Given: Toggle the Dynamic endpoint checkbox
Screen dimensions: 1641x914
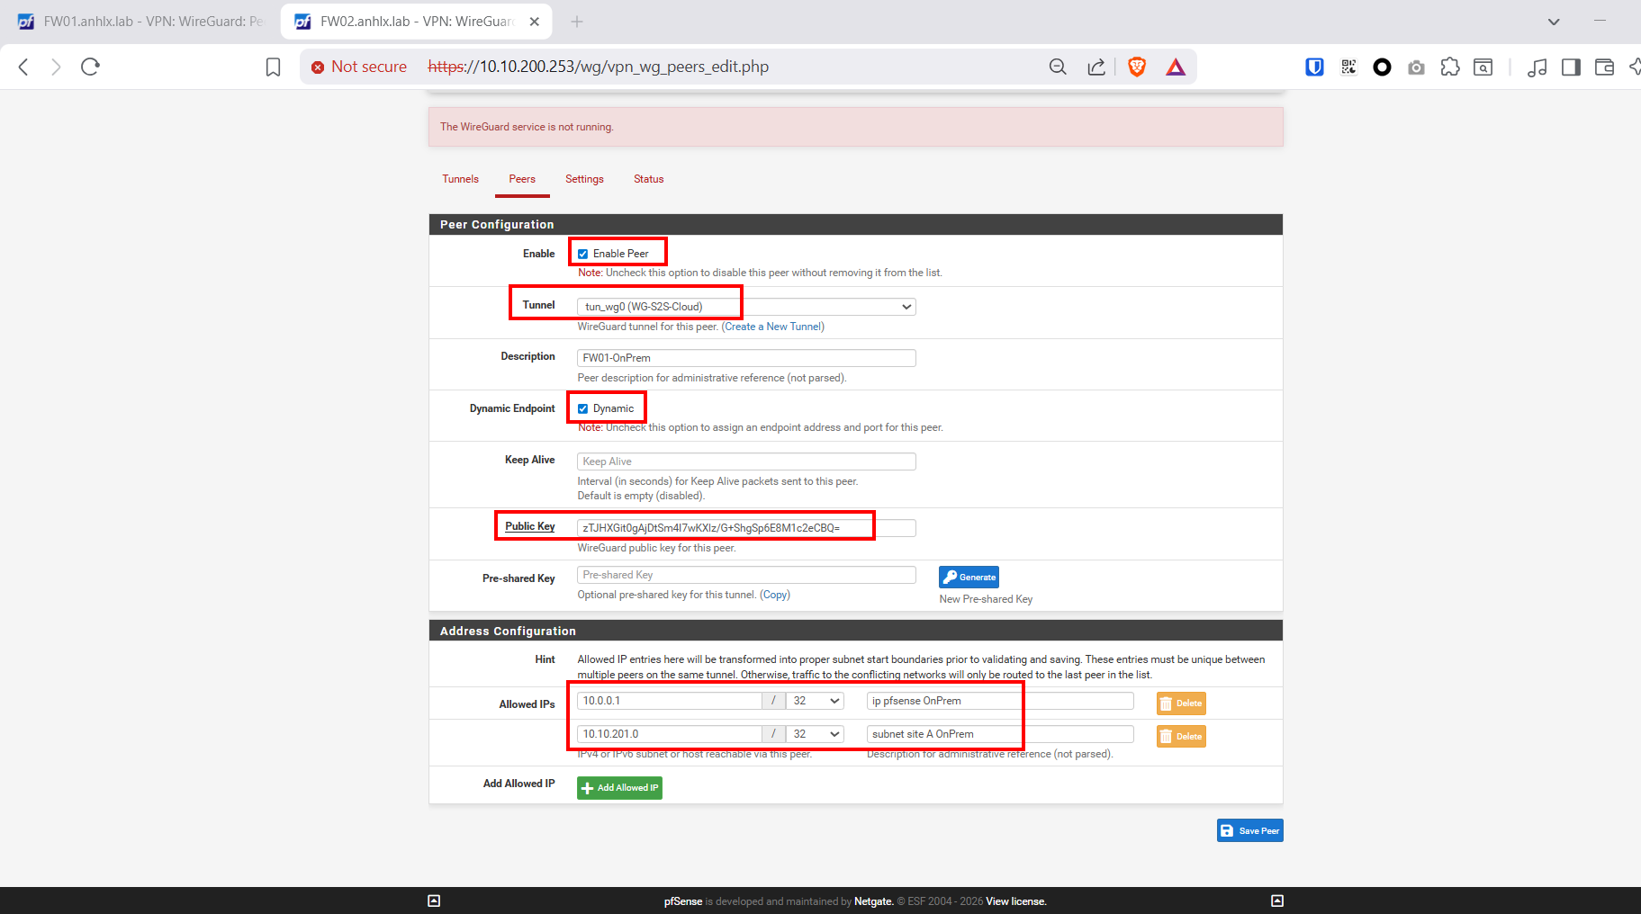Looking at the screenshot, I should [x=583, y=408].
